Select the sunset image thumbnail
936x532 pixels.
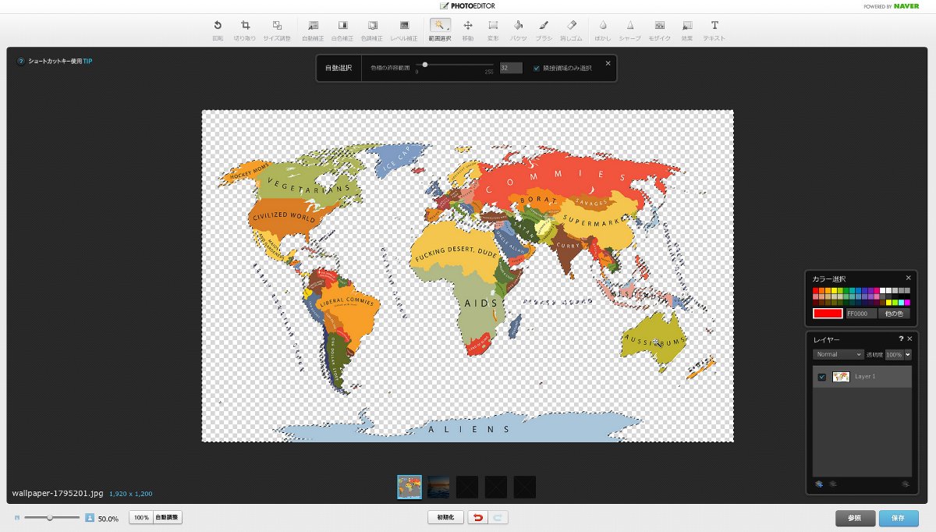pos(438,487)
